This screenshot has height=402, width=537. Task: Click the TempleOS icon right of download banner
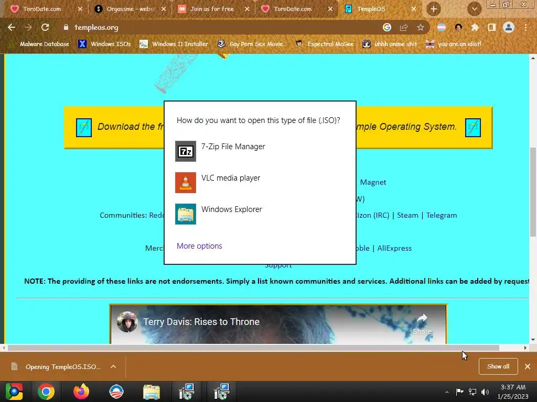point(473,128)
